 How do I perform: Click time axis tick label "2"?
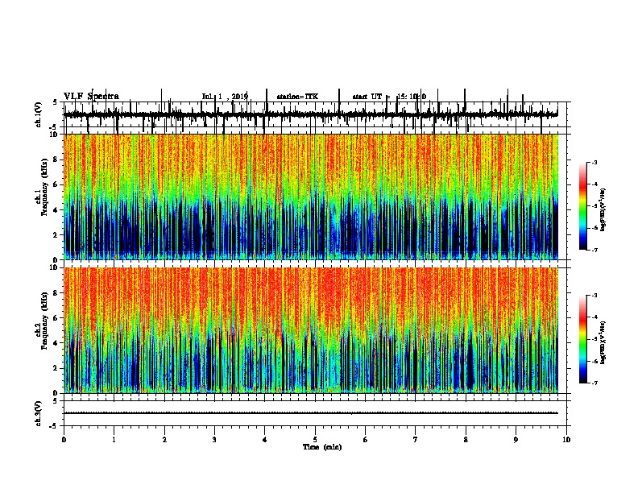pyautogui.click(x=164, y=440)
